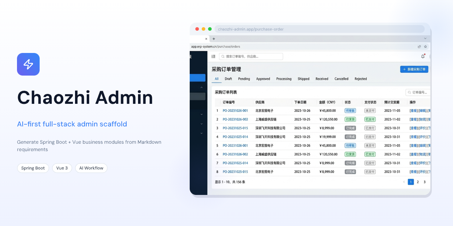Click the share icon in address bar
453x226 pixels.
point(419,47)
